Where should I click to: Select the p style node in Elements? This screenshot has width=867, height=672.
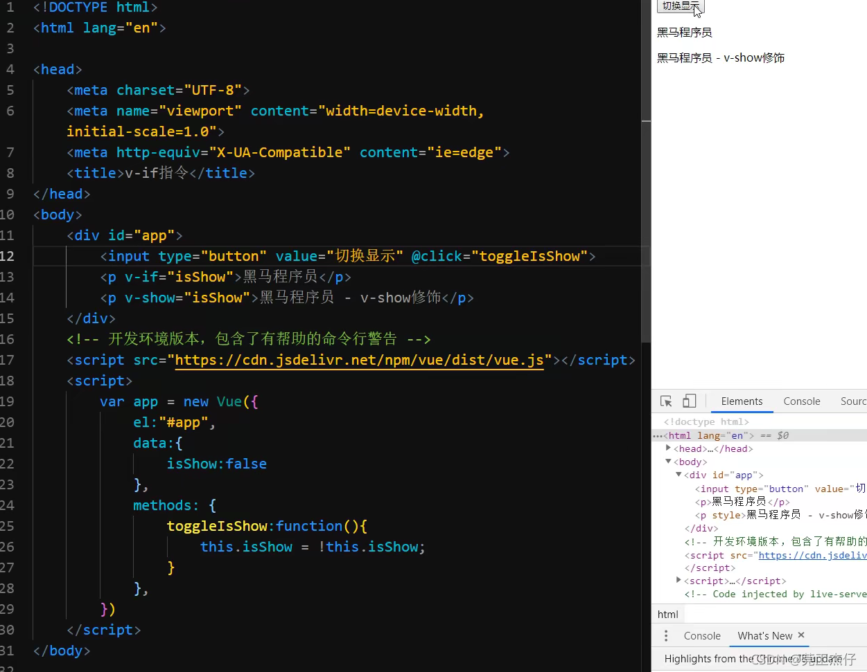pos(780,515)
